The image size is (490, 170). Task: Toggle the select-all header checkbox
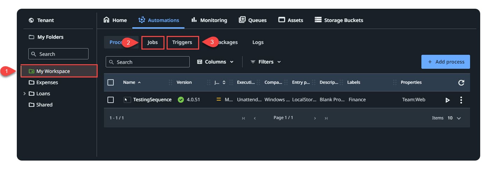111,82
